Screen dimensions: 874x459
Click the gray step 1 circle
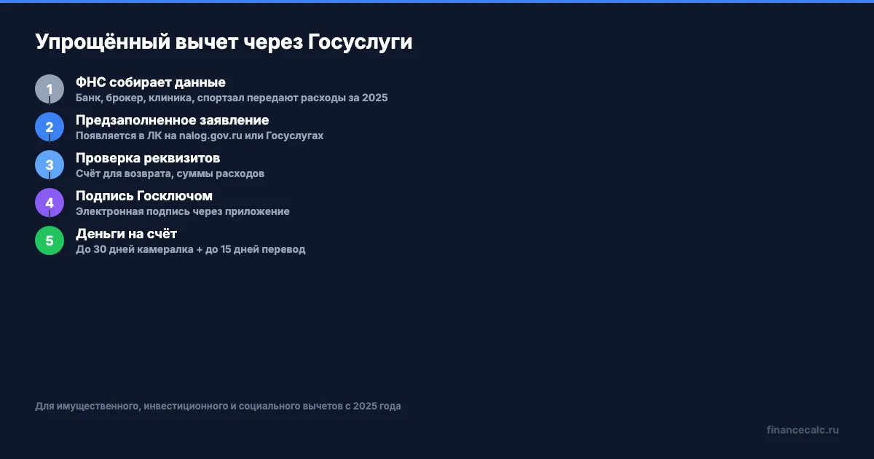(x=50, y=89)
